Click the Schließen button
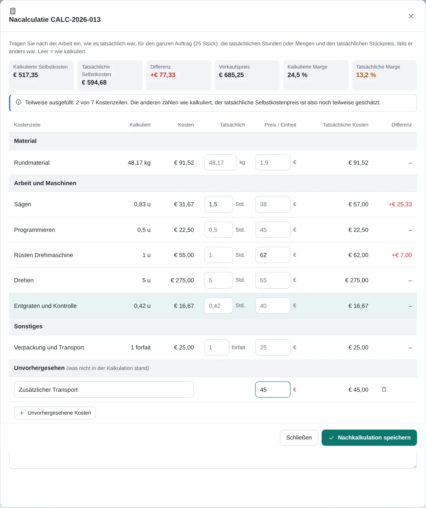 coord(299,437)
